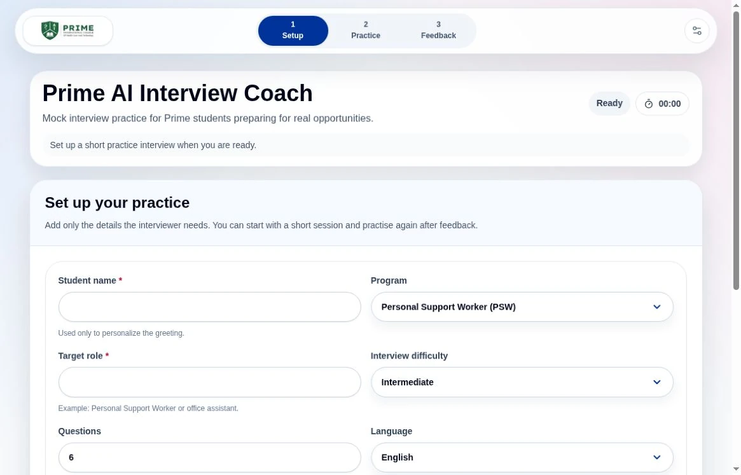
Task: Click the 'Prime AI Interview Coach' heading
Action: pos(177,93)
